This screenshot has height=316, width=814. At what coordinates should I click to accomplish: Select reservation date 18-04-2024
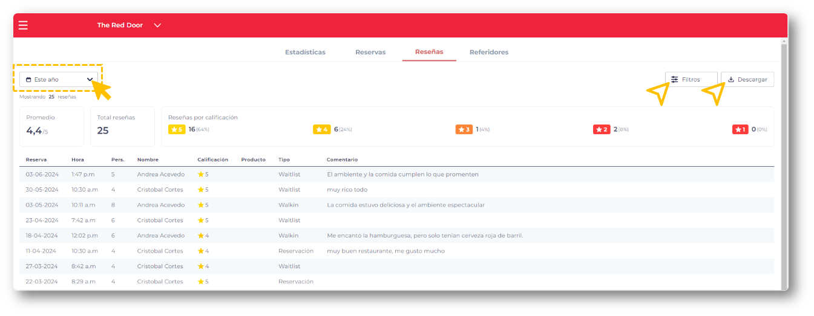tap(42, 236)
